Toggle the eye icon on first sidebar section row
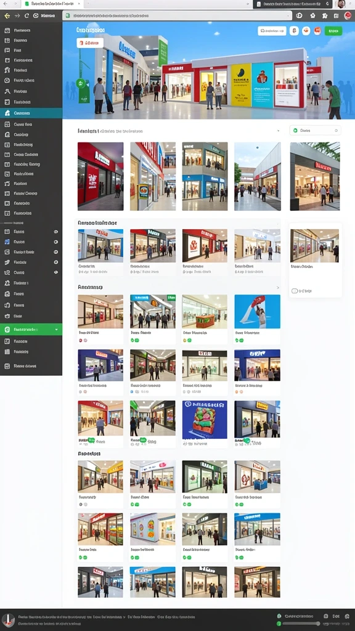 point(56,232)
